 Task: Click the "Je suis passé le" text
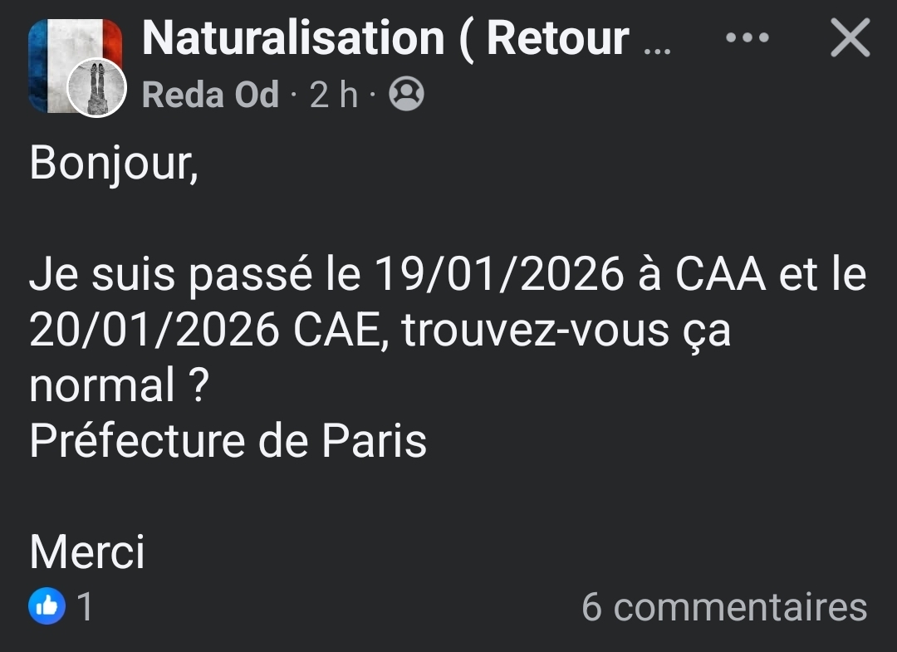click(194, 275)
